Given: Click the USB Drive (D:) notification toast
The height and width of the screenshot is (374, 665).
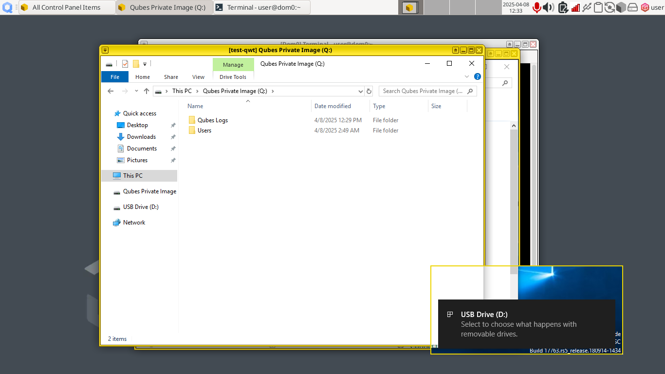Looking at the screenshot, I should 527,324.
